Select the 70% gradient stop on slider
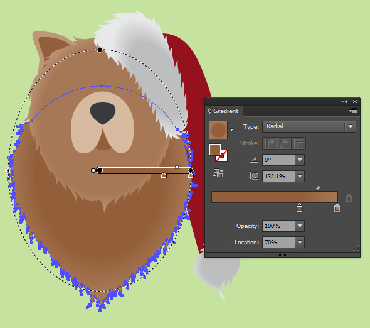370x328 pixels. point(299,207)
